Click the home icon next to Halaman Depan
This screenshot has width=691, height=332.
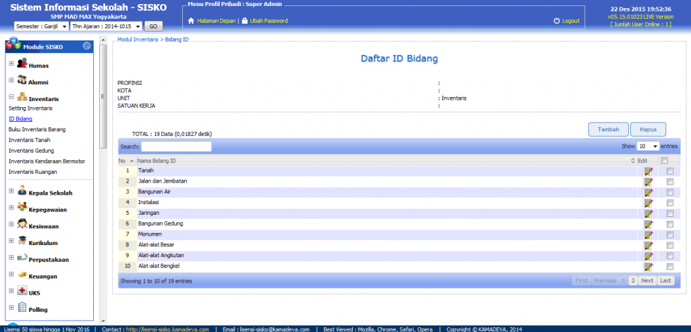(191, 21)
